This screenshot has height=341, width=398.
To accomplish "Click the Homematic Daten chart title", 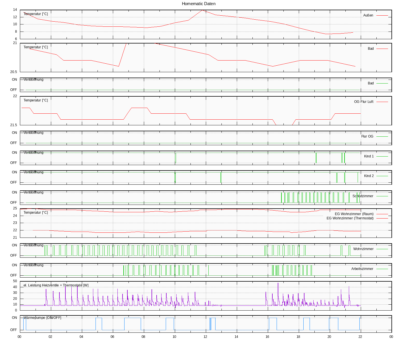I will [199, 4].
